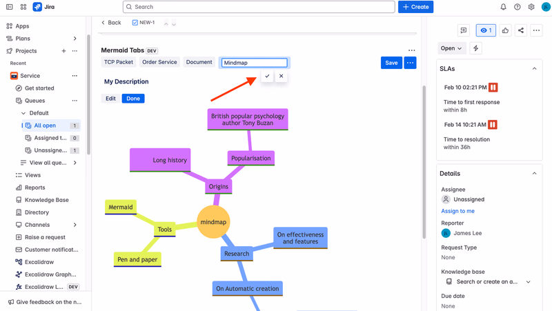Open the Projects more options dots
This screenshot has width=552, height=311.
tap(75, 51)
